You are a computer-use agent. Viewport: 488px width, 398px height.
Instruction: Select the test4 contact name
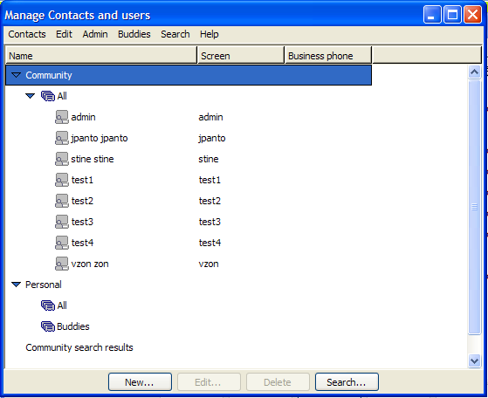(82, 243)
